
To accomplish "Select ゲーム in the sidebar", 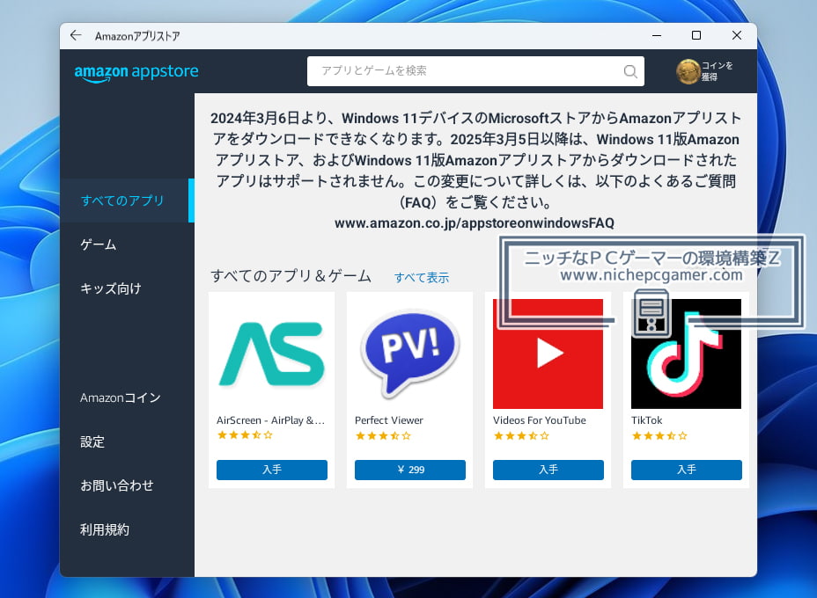I will click(x=127, y=244).
